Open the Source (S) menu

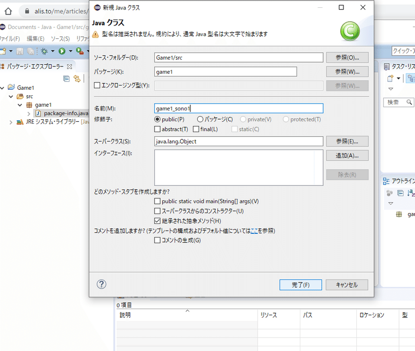pyautogui.click(x=60, y=39)
